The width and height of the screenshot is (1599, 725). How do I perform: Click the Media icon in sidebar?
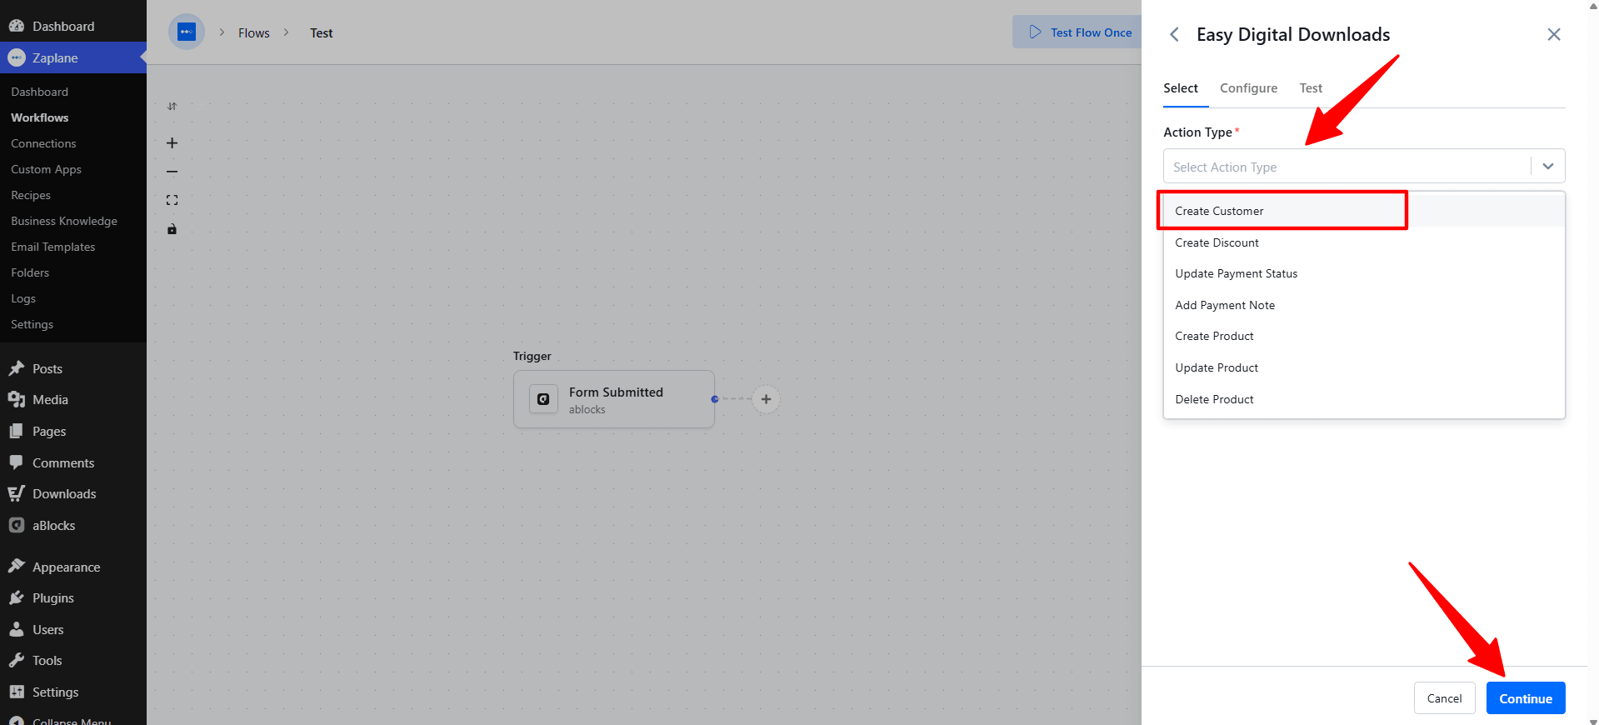click(x=17, y=399)
